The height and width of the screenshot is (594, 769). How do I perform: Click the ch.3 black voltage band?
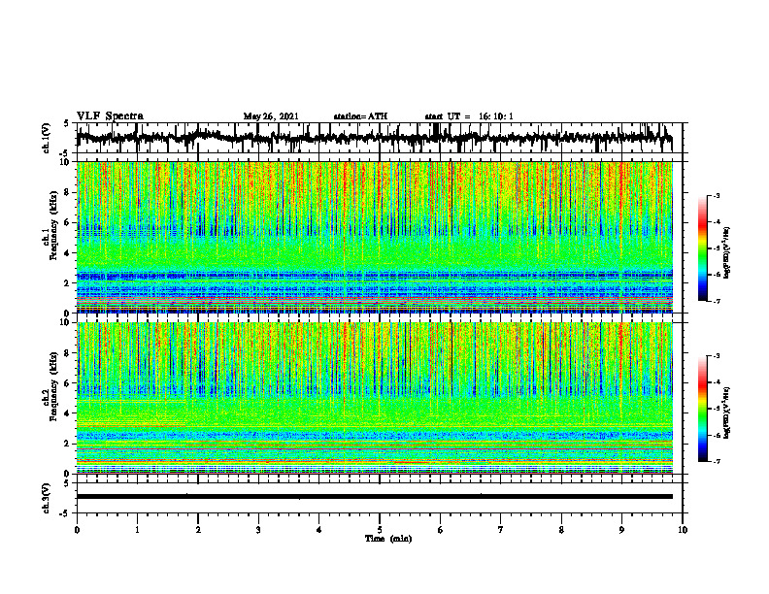374,497
